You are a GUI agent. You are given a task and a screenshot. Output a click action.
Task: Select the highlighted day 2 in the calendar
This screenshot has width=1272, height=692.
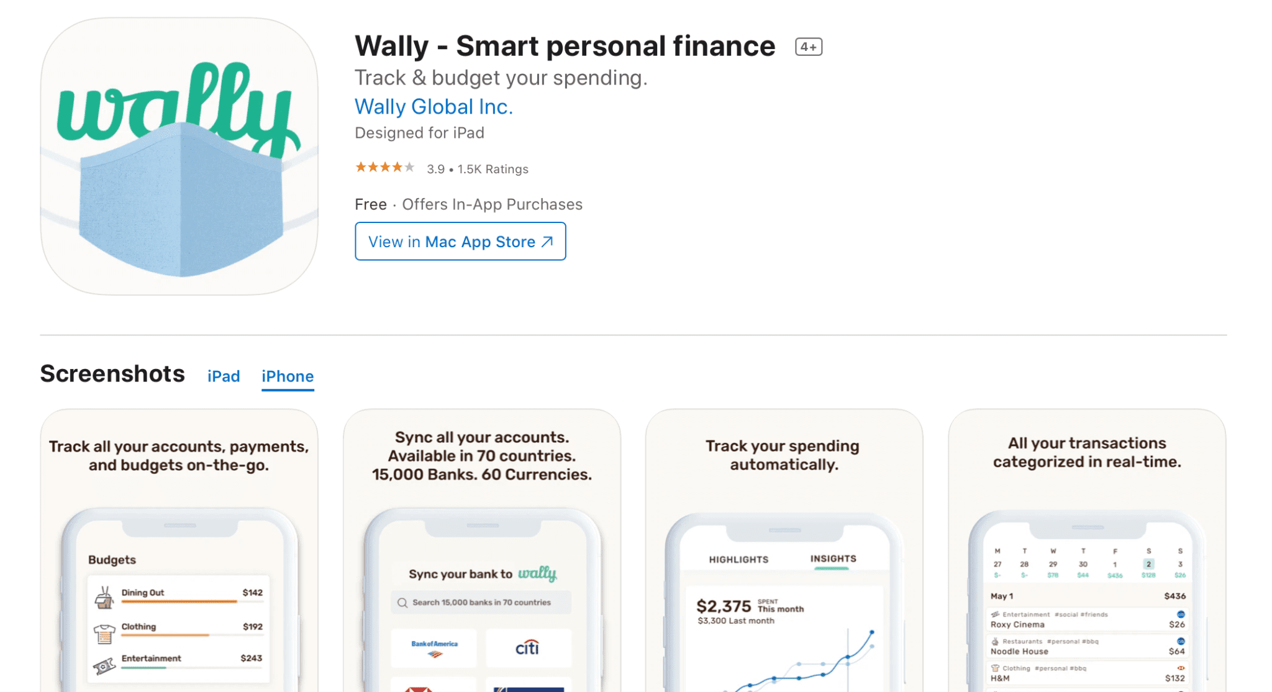[1148, 564]
